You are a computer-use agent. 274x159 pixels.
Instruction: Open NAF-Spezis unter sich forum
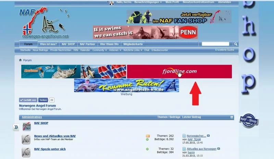50,149
